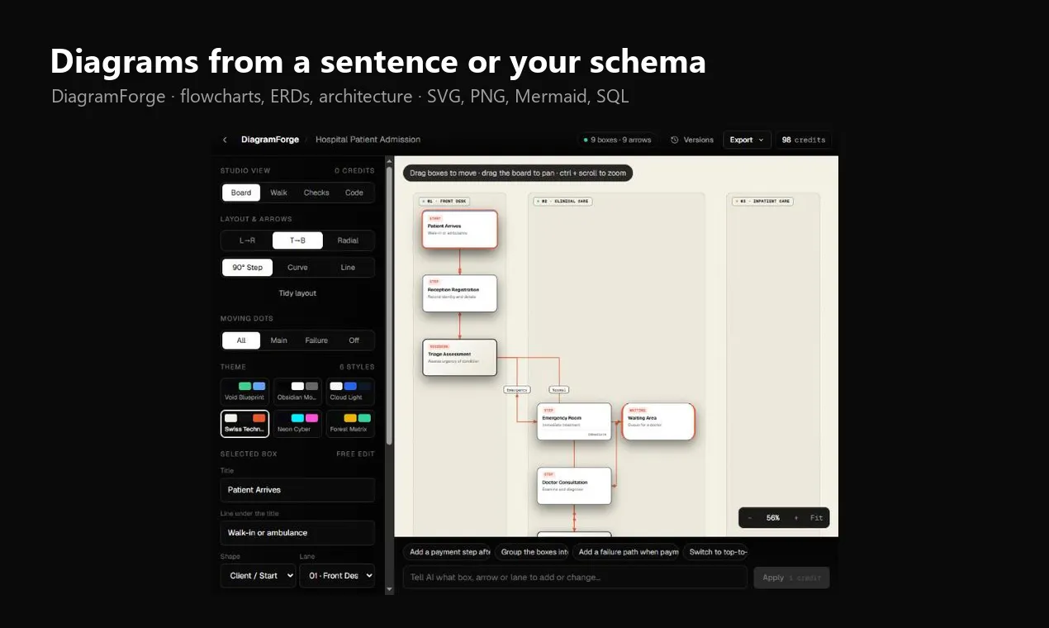Open the Walk studio view
The height and width of the screenshot is (628, 1049).
click(279, 193)
